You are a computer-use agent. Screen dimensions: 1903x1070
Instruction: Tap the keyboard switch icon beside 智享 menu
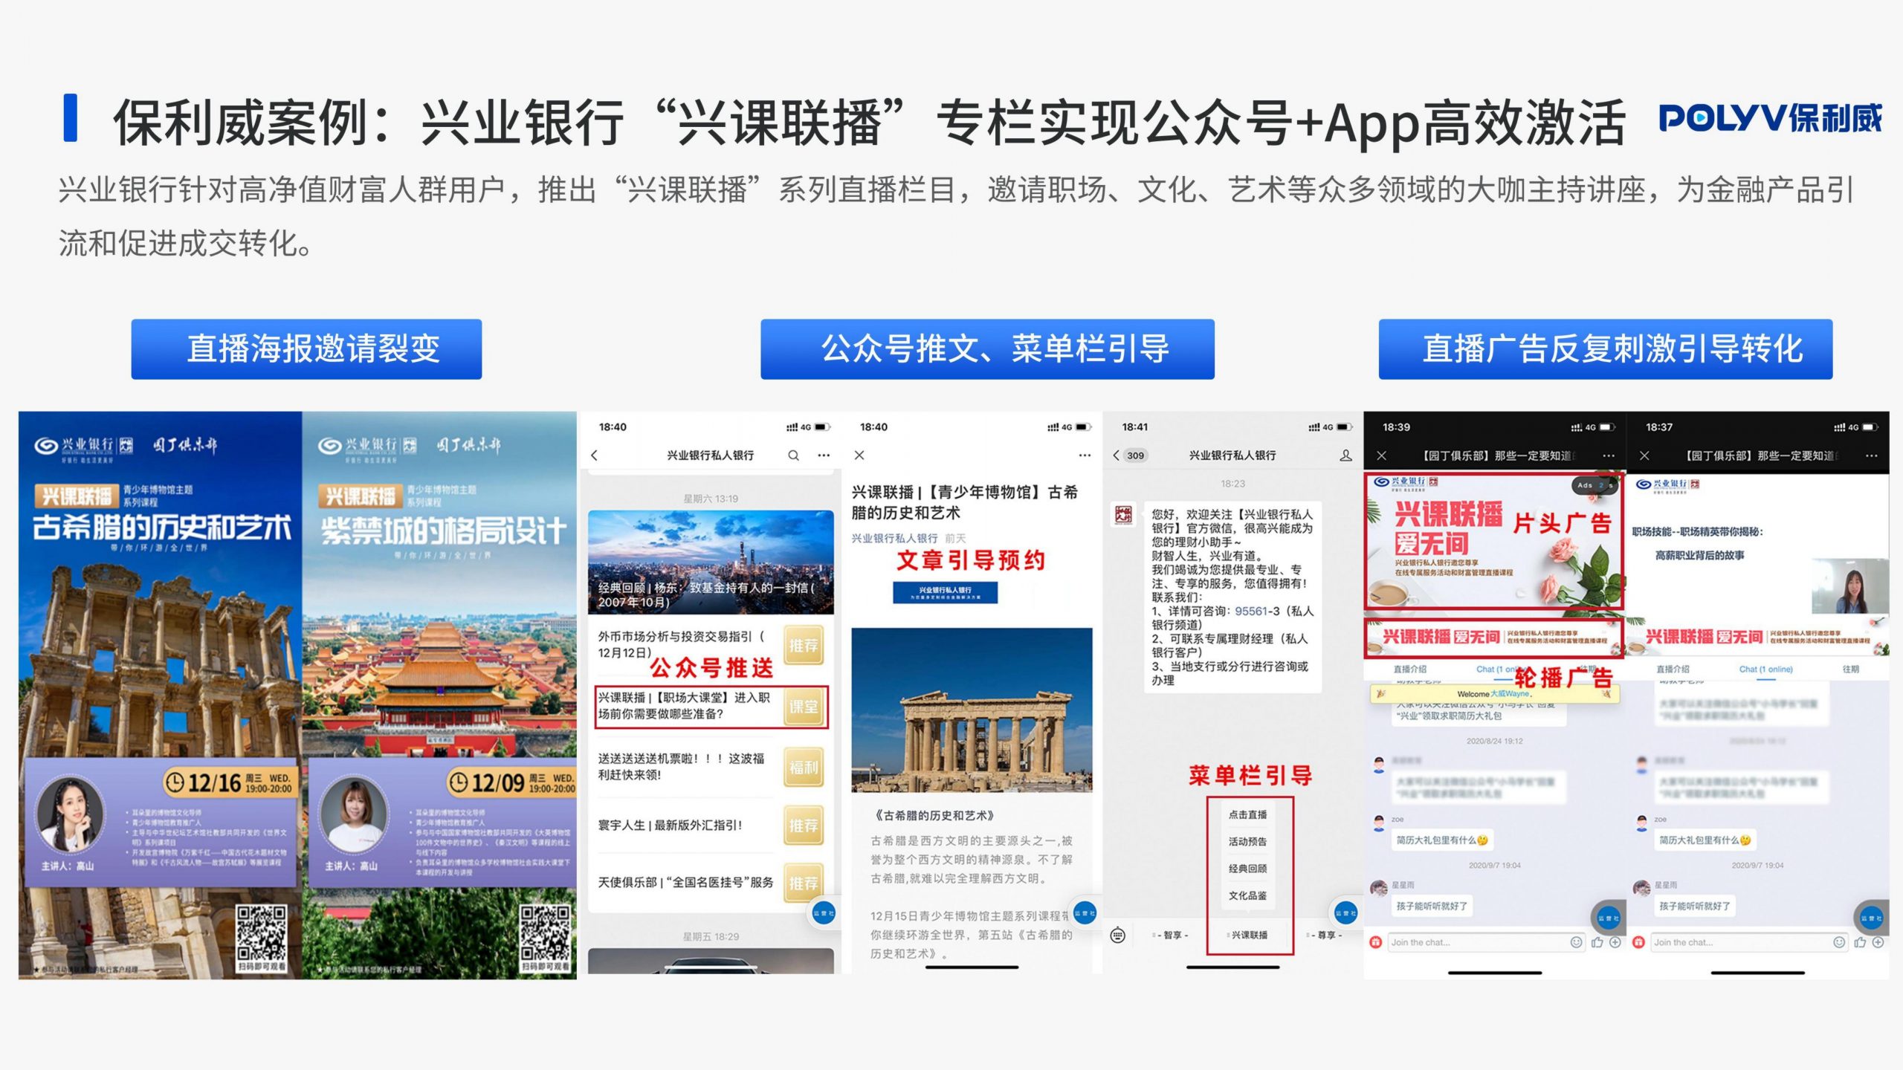pos(1118,936)
